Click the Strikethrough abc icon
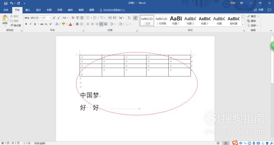This screenshot has width=274, height=145. (x=42, y=24)
